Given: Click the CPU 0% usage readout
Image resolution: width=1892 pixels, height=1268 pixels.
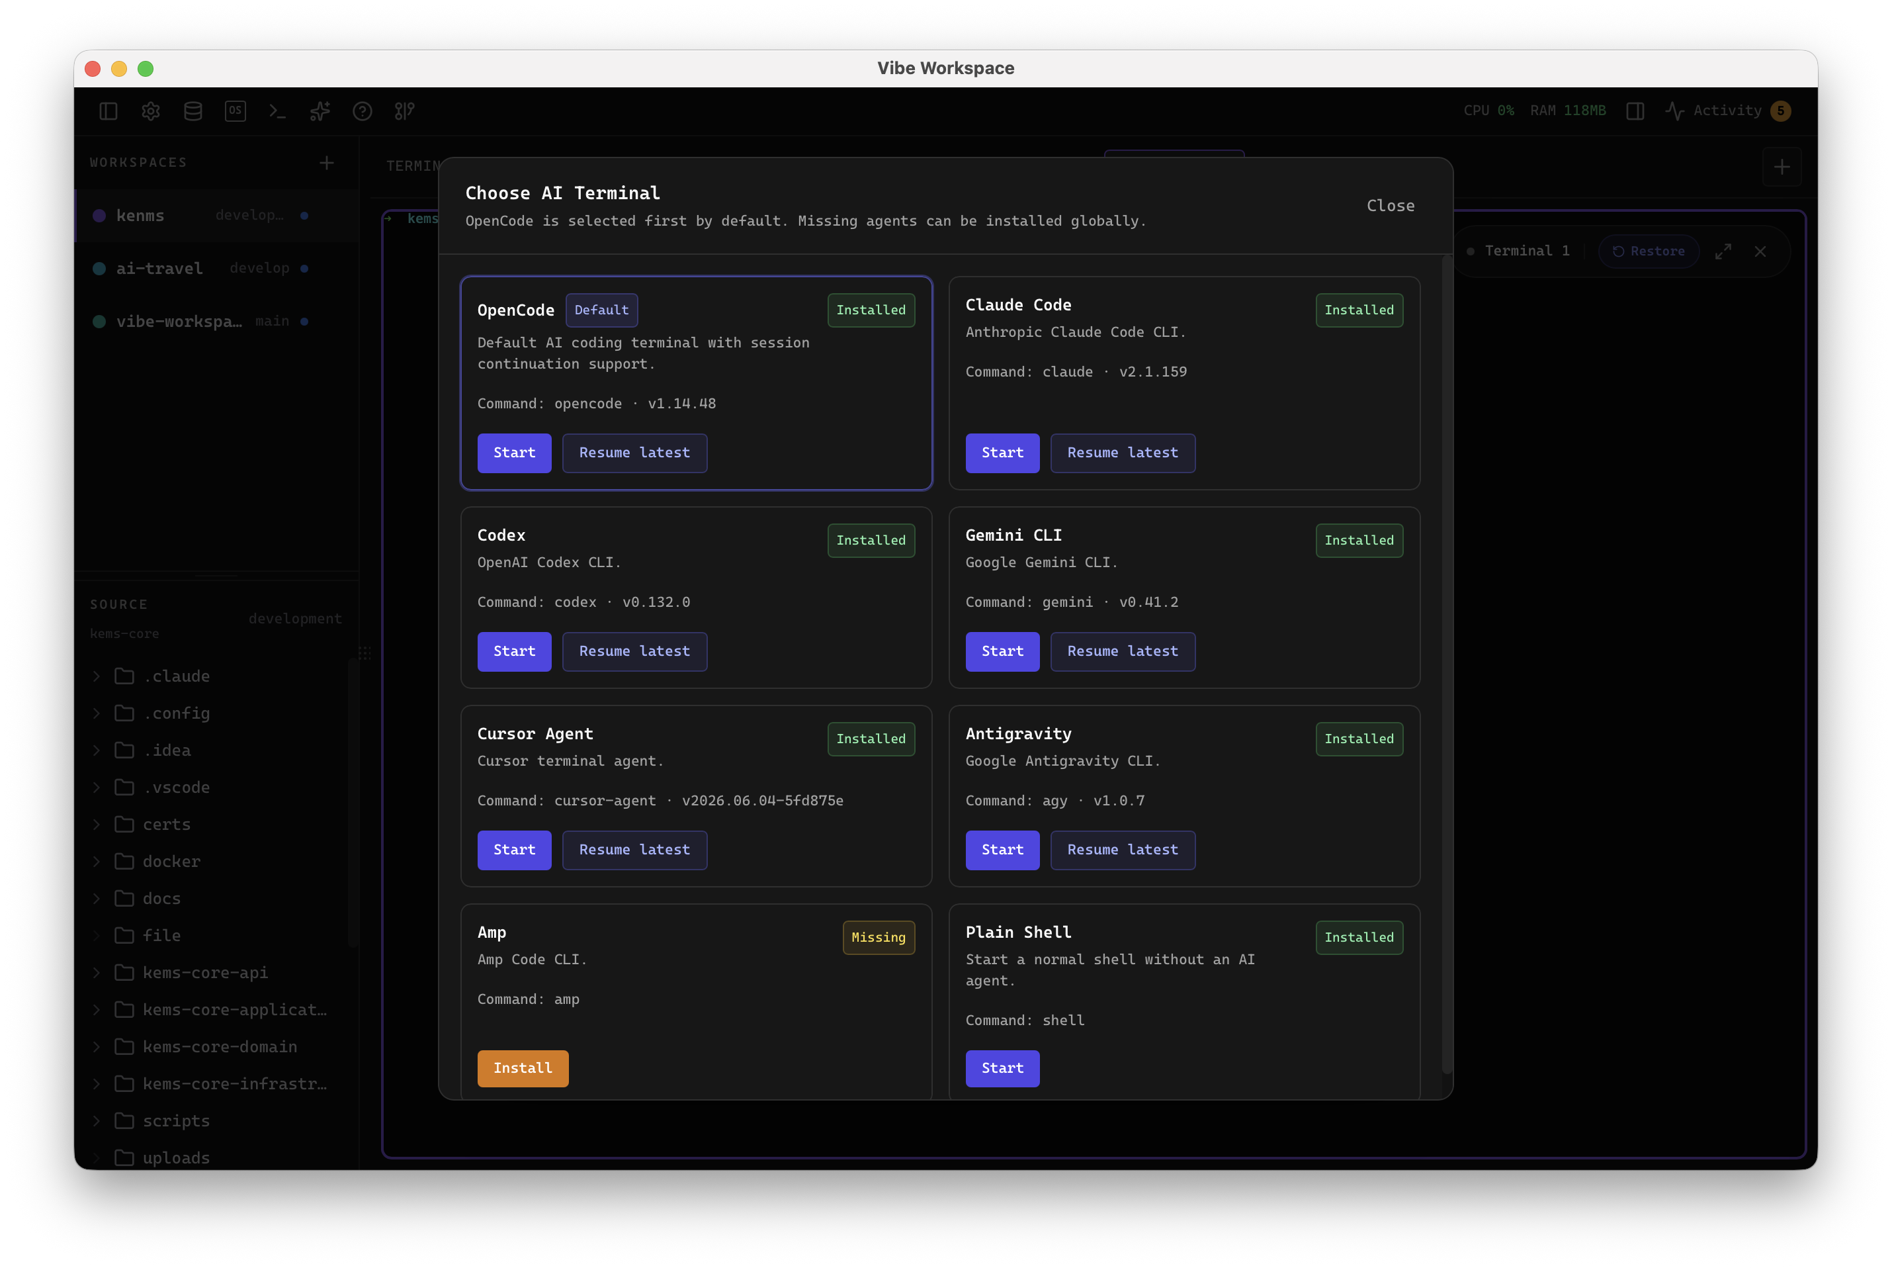Looking at the screenshot, I should pos(1488,111).
